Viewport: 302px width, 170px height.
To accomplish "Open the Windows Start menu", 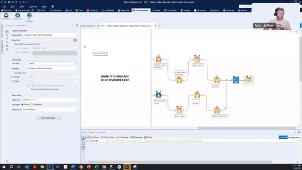I will tap(4, 167).
